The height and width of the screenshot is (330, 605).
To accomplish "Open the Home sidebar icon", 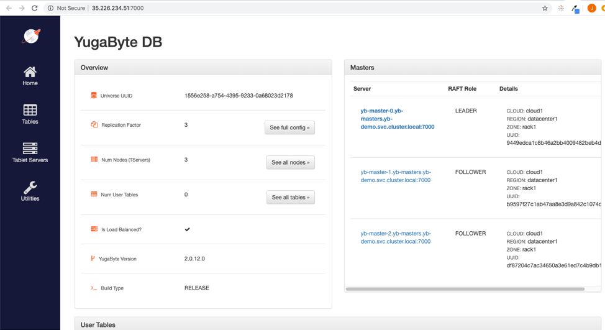I will pos(30,71).
